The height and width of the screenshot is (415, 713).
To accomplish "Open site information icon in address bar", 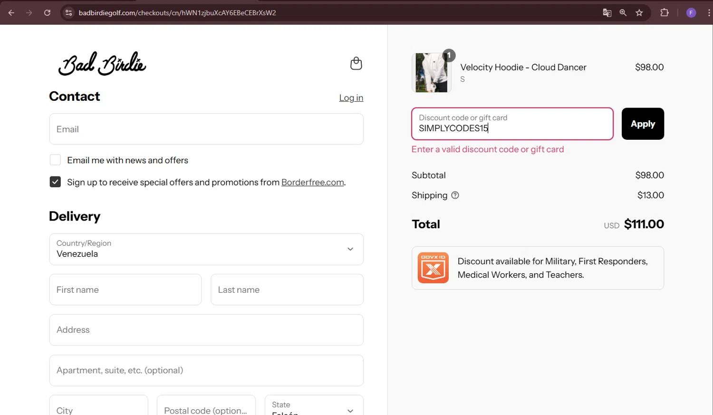I will [69, 13].
